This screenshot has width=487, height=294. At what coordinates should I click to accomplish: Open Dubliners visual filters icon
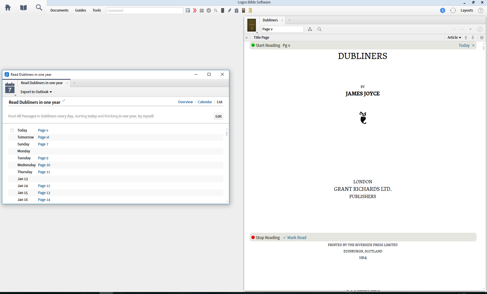click(310, 29)
